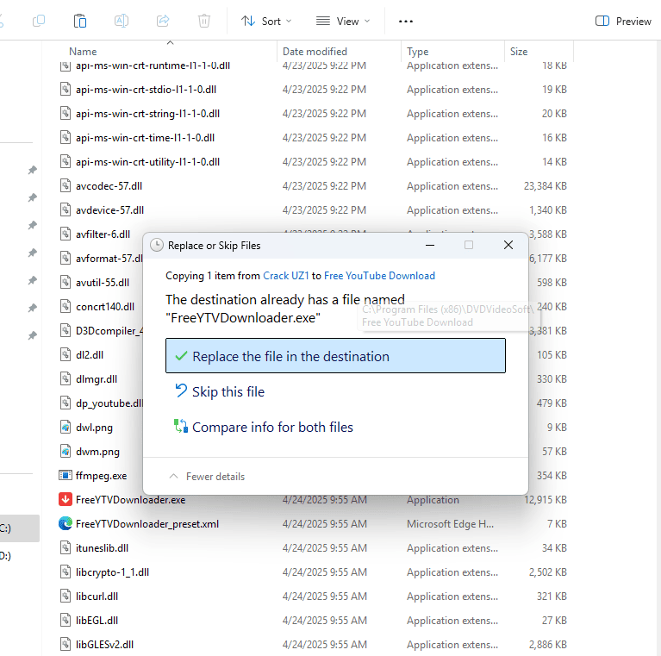Click the Delete trash icon
Image resolution: width=661 pixels, height=656 pixels.
tap(204, 21)
